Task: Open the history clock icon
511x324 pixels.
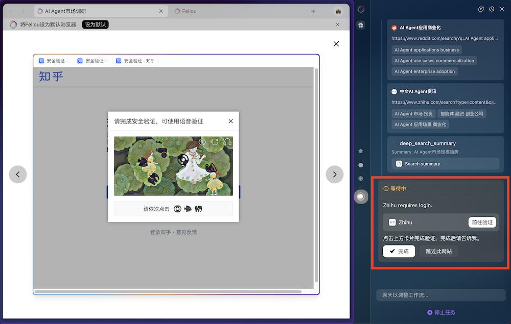Action: coord(492,9)
